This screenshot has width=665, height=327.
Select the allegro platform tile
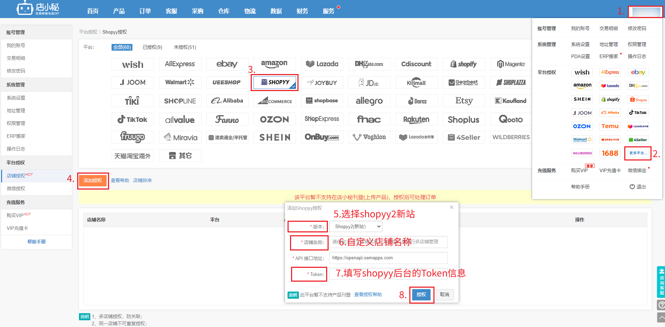tap(369, 101)
